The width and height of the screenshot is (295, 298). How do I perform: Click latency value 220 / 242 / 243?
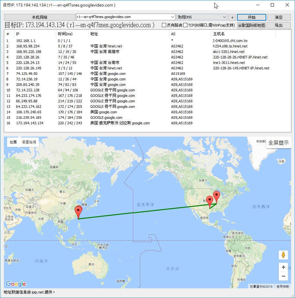[70, 123]
